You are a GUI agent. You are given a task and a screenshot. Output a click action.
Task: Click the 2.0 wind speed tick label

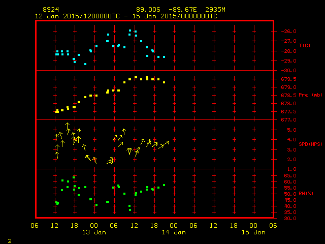point(291,160)
